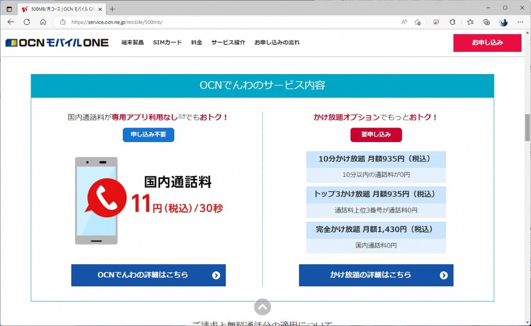Open the Favorites list
The image size is (531, 326).
coord(470,22)
